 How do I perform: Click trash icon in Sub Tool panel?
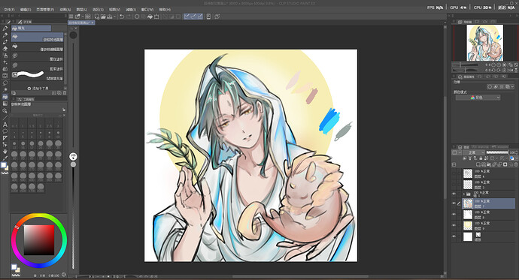pyautogui.click(x=65, y=93)
